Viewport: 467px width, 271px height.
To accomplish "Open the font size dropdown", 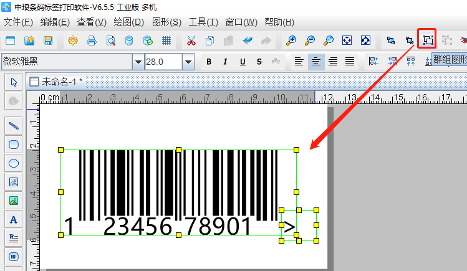I will [188, 62].
